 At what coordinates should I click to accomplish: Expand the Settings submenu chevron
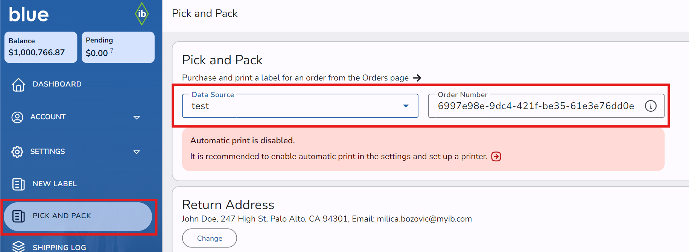pyautogui.click(x=137, y=152)
